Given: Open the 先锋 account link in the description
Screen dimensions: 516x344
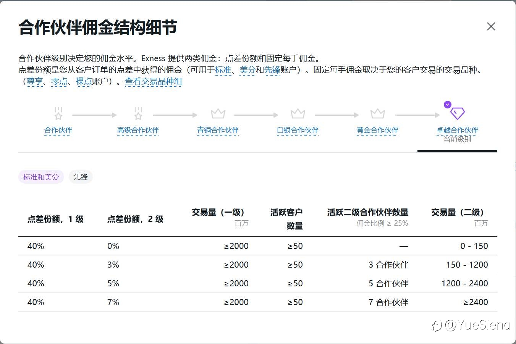Looking at the screenshot, I should [x=272, y=70].
